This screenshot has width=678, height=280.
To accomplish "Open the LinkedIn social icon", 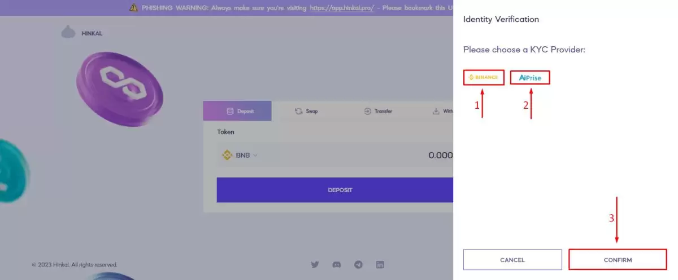I will pyautogui.click(x=380, y=264).
